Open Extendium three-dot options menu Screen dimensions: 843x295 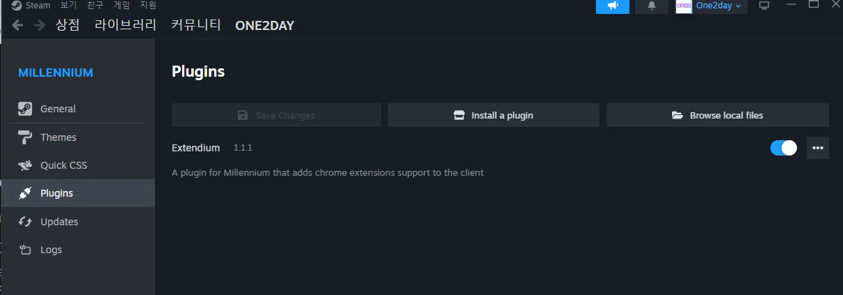point(818,148)
